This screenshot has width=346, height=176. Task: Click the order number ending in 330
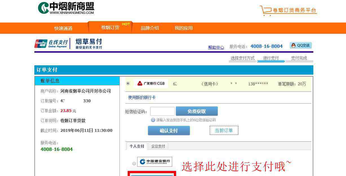tap(76, 101)
